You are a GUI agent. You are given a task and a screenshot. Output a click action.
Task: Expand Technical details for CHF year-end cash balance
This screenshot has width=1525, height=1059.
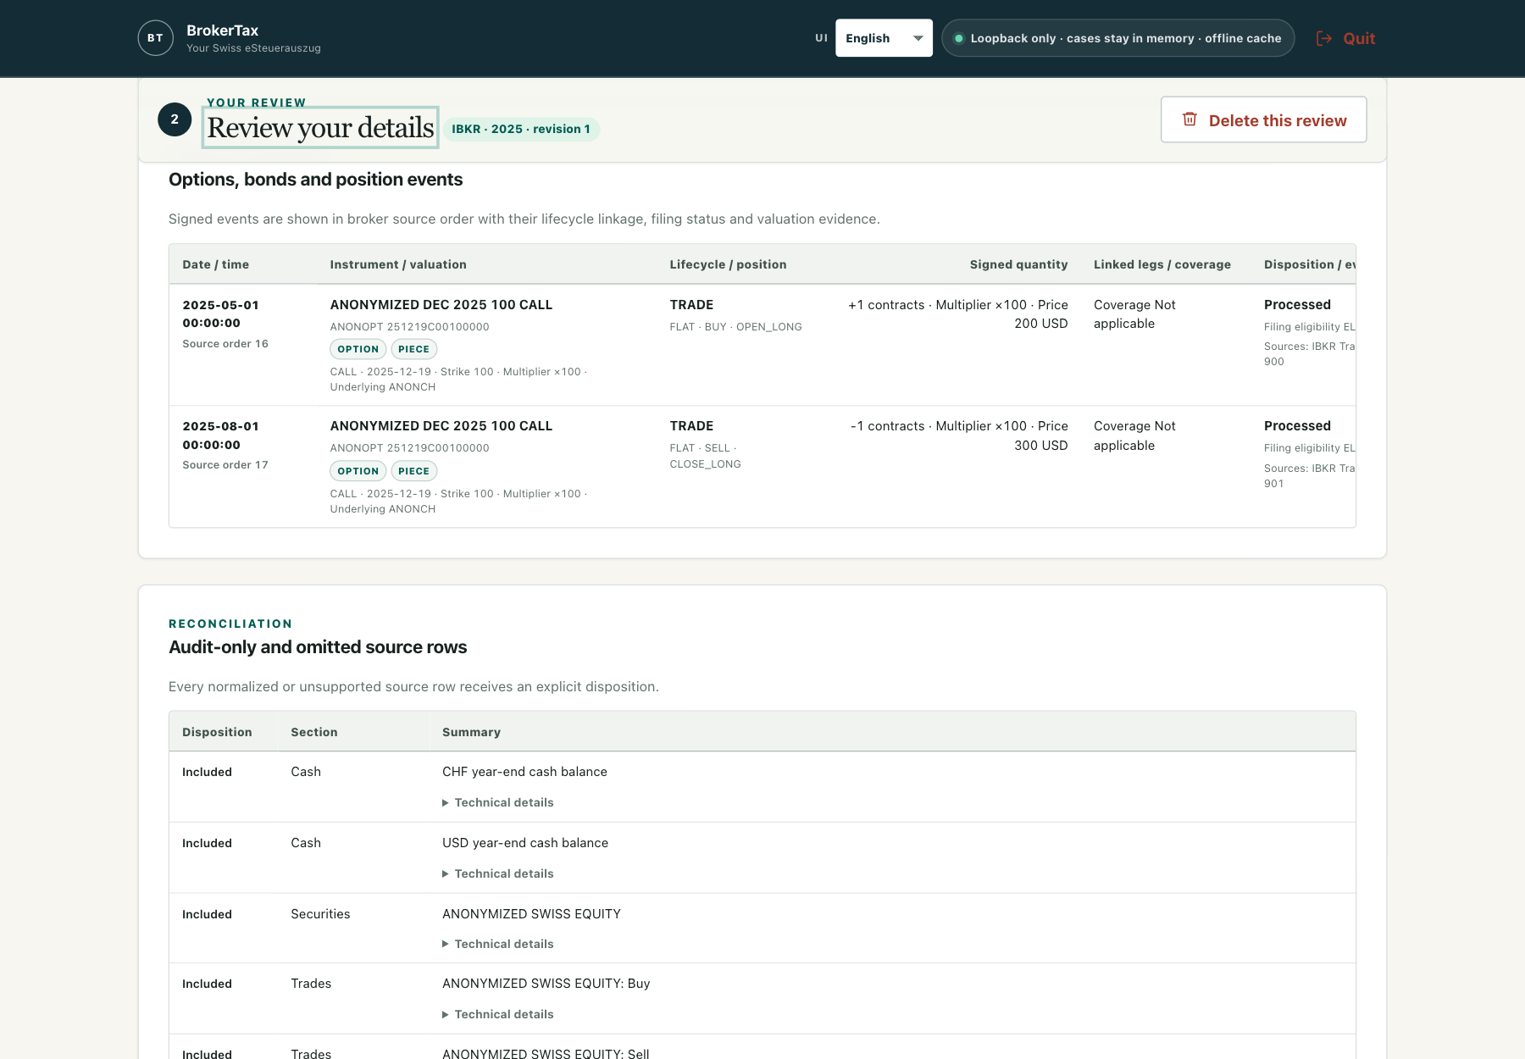point(498,802)
